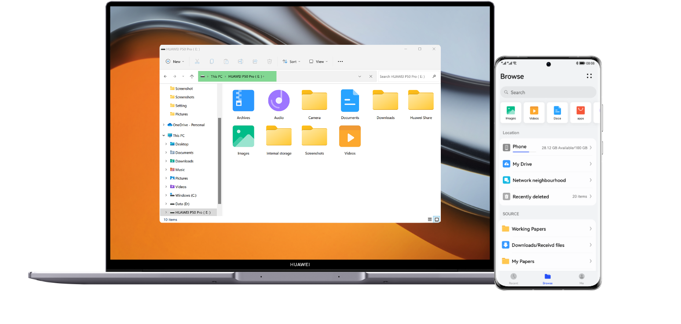The width and height of the screenshot is (681, 324).
Task: Click the 10 items status text
Action: [x=170, y=220]
